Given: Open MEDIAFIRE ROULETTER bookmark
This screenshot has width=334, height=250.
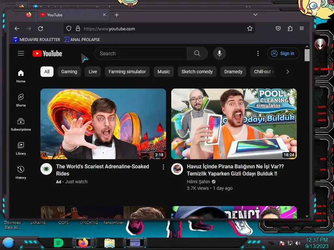Looking at the screenshot, I should (x=37, y=39).
